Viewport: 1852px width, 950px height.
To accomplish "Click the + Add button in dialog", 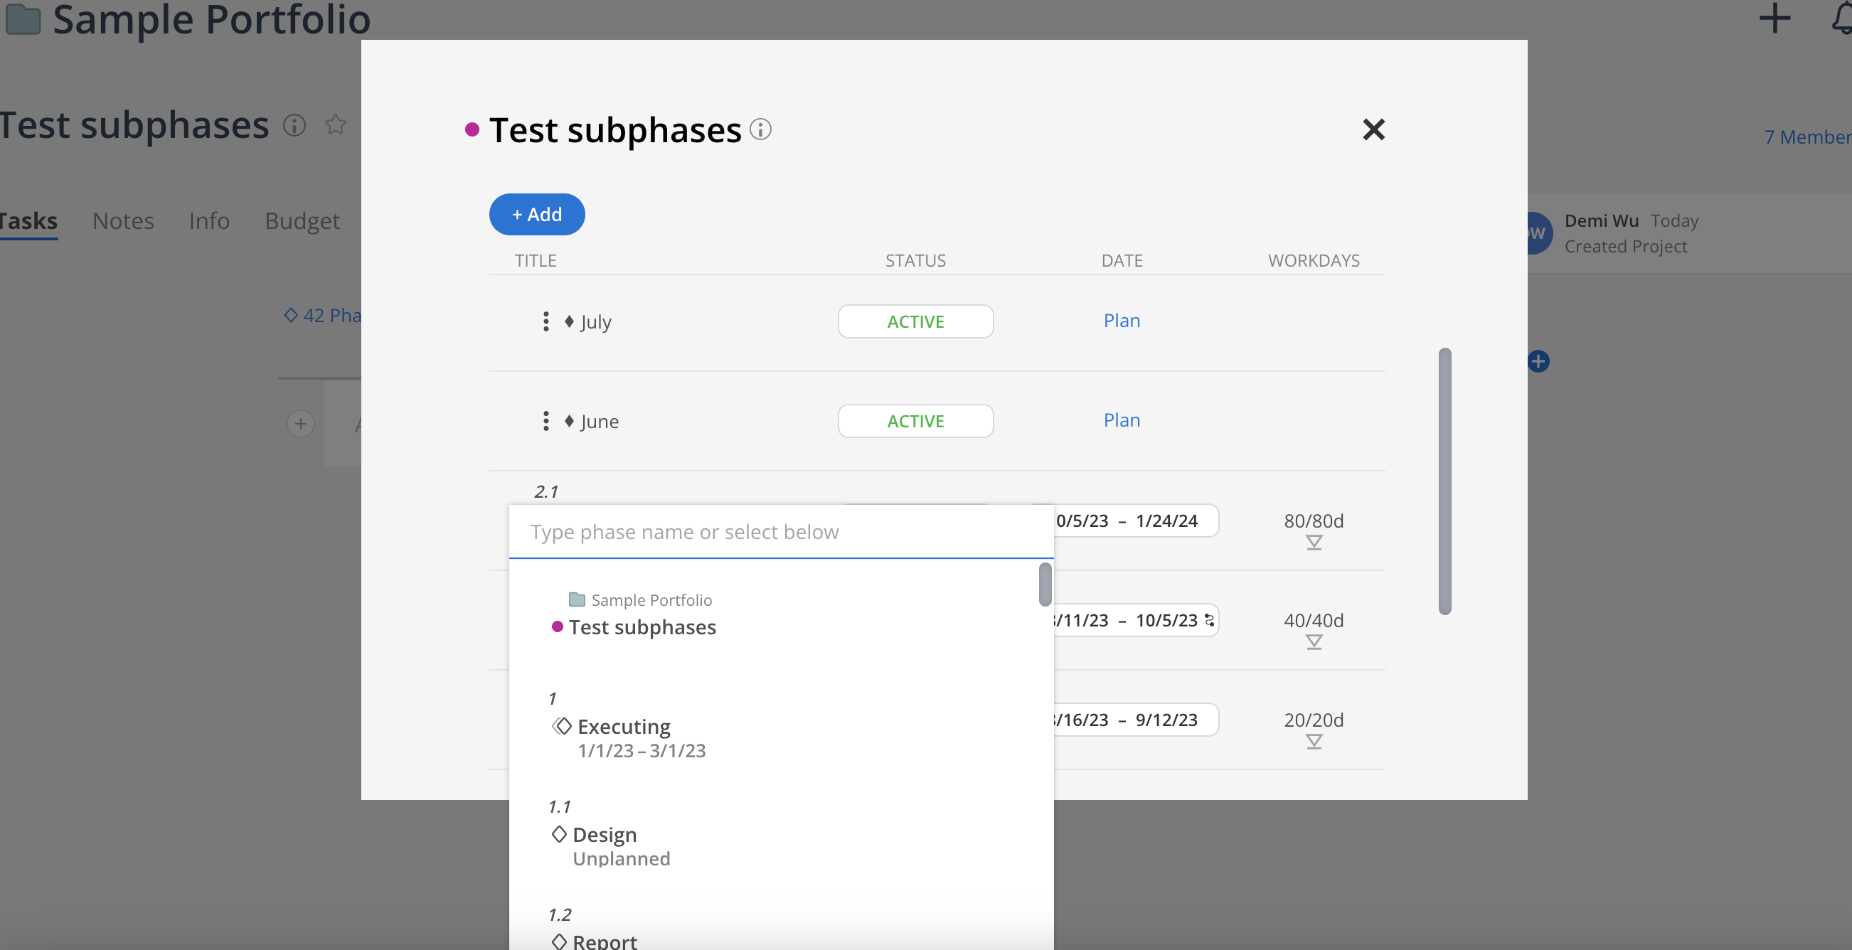I will (x=536, y=214).
